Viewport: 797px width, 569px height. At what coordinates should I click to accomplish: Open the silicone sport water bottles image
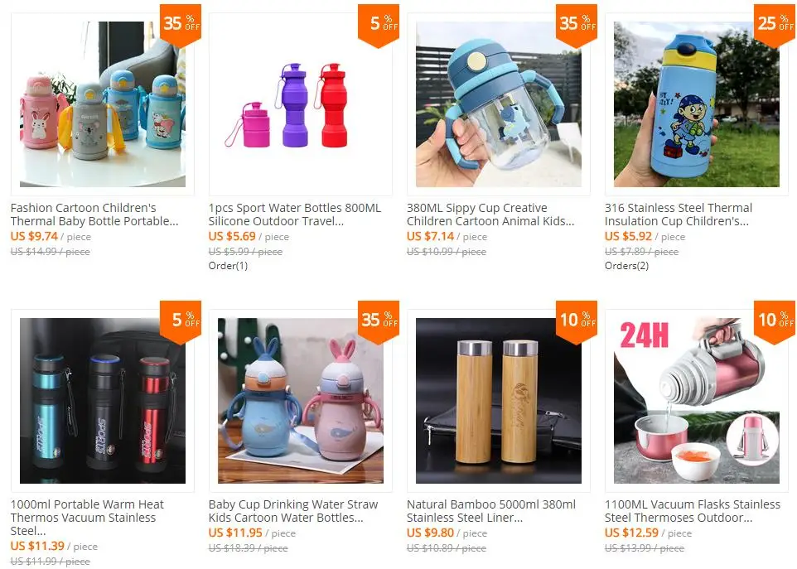(x=301, y=104)
